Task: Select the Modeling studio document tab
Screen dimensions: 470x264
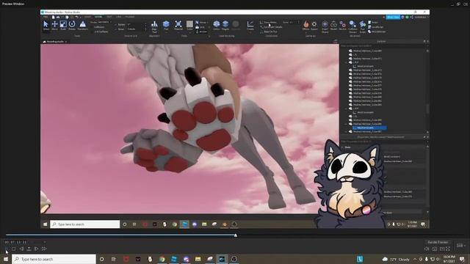Action: pyautogui.click(x=55, y=42)
